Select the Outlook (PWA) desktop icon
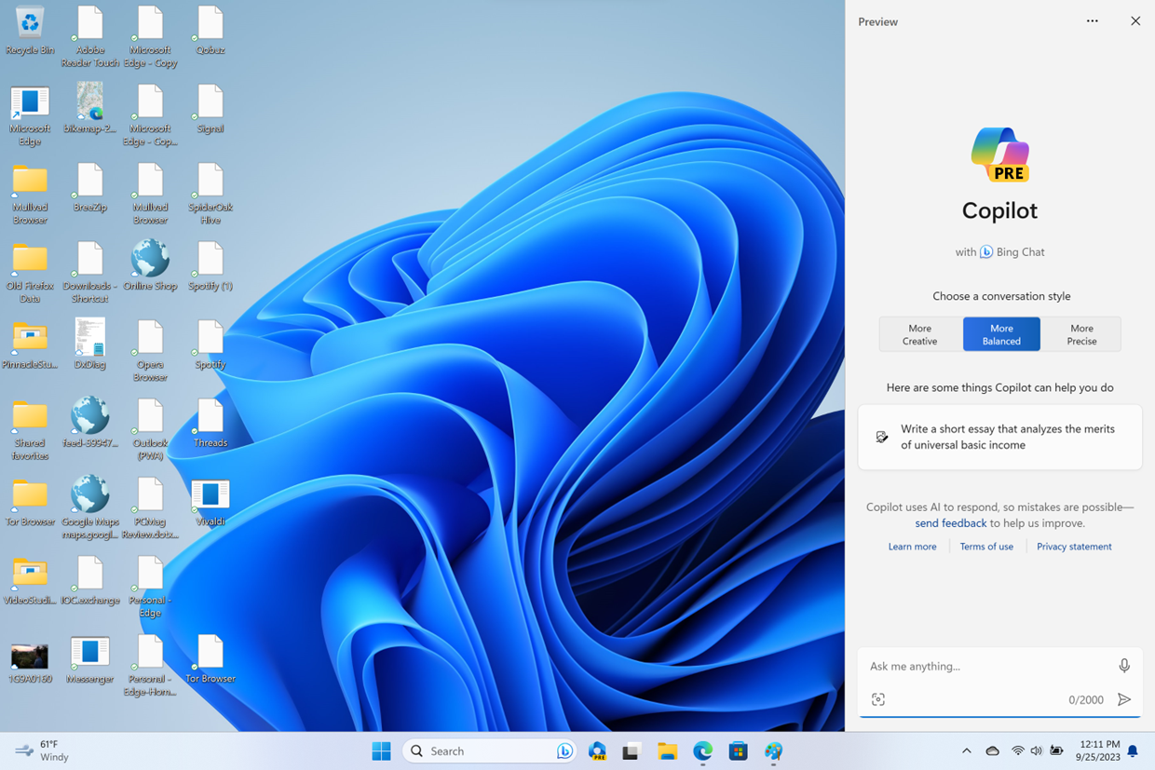Image resolution: width=1155 pixels, height=770 pixels. coord(150,429)
